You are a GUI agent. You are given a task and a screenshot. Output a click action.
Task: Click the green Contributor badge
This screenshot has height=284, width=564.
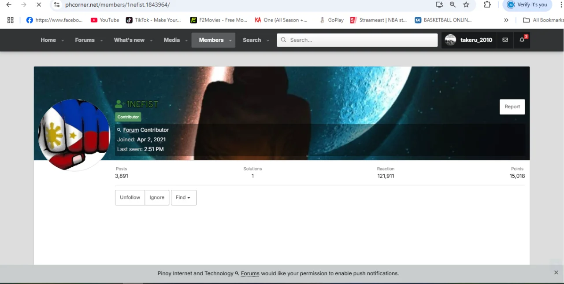128,117
